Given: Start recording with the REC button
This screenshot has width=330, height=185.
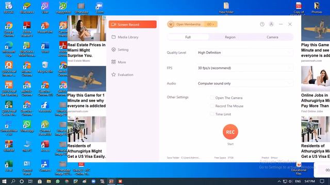Looking at the screenshot, I should (x=230, y=132).
